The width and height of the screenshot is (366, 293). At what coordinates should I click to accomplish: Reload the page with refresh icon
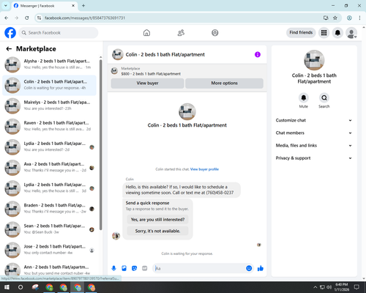point(27,18)
